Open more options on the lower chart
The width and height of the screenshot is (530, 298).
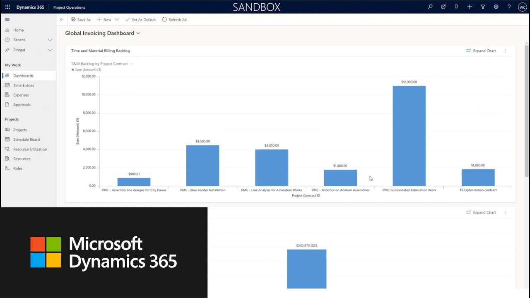click(x=505, y=212)
